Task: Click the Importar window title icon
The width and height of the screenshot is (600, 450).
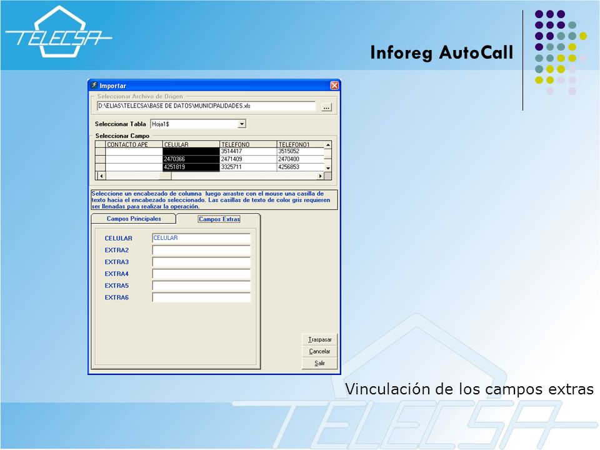Action: pos(94,86)
